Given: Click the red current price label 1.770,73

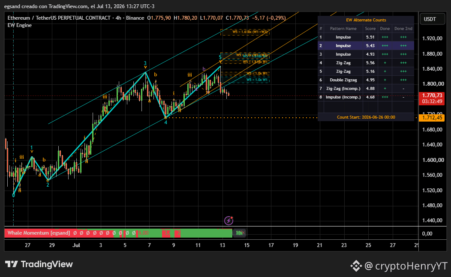Looking at the screenshot, I should [432, 98].
